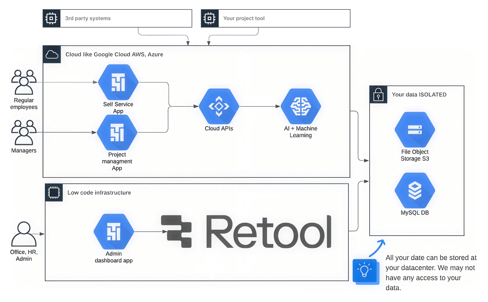Select the MySQL DB hexagon icon
Screen dimensions: 488x302
[x=415, y=190]
